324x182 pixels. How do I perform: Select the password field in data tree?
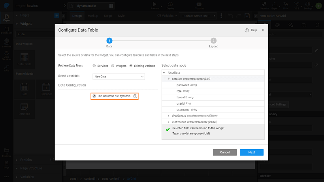[183, 85]
